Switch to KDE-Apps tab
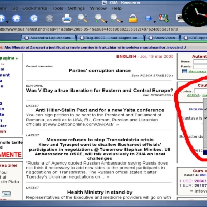Image resolution: width=207 pixels, height=207 pixels. [x=194, y=38]
